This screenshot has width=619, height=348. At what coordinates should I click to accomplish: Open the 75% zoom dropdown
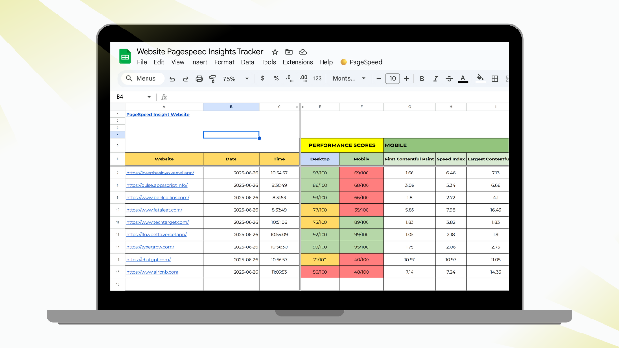(x=236, y=79)
